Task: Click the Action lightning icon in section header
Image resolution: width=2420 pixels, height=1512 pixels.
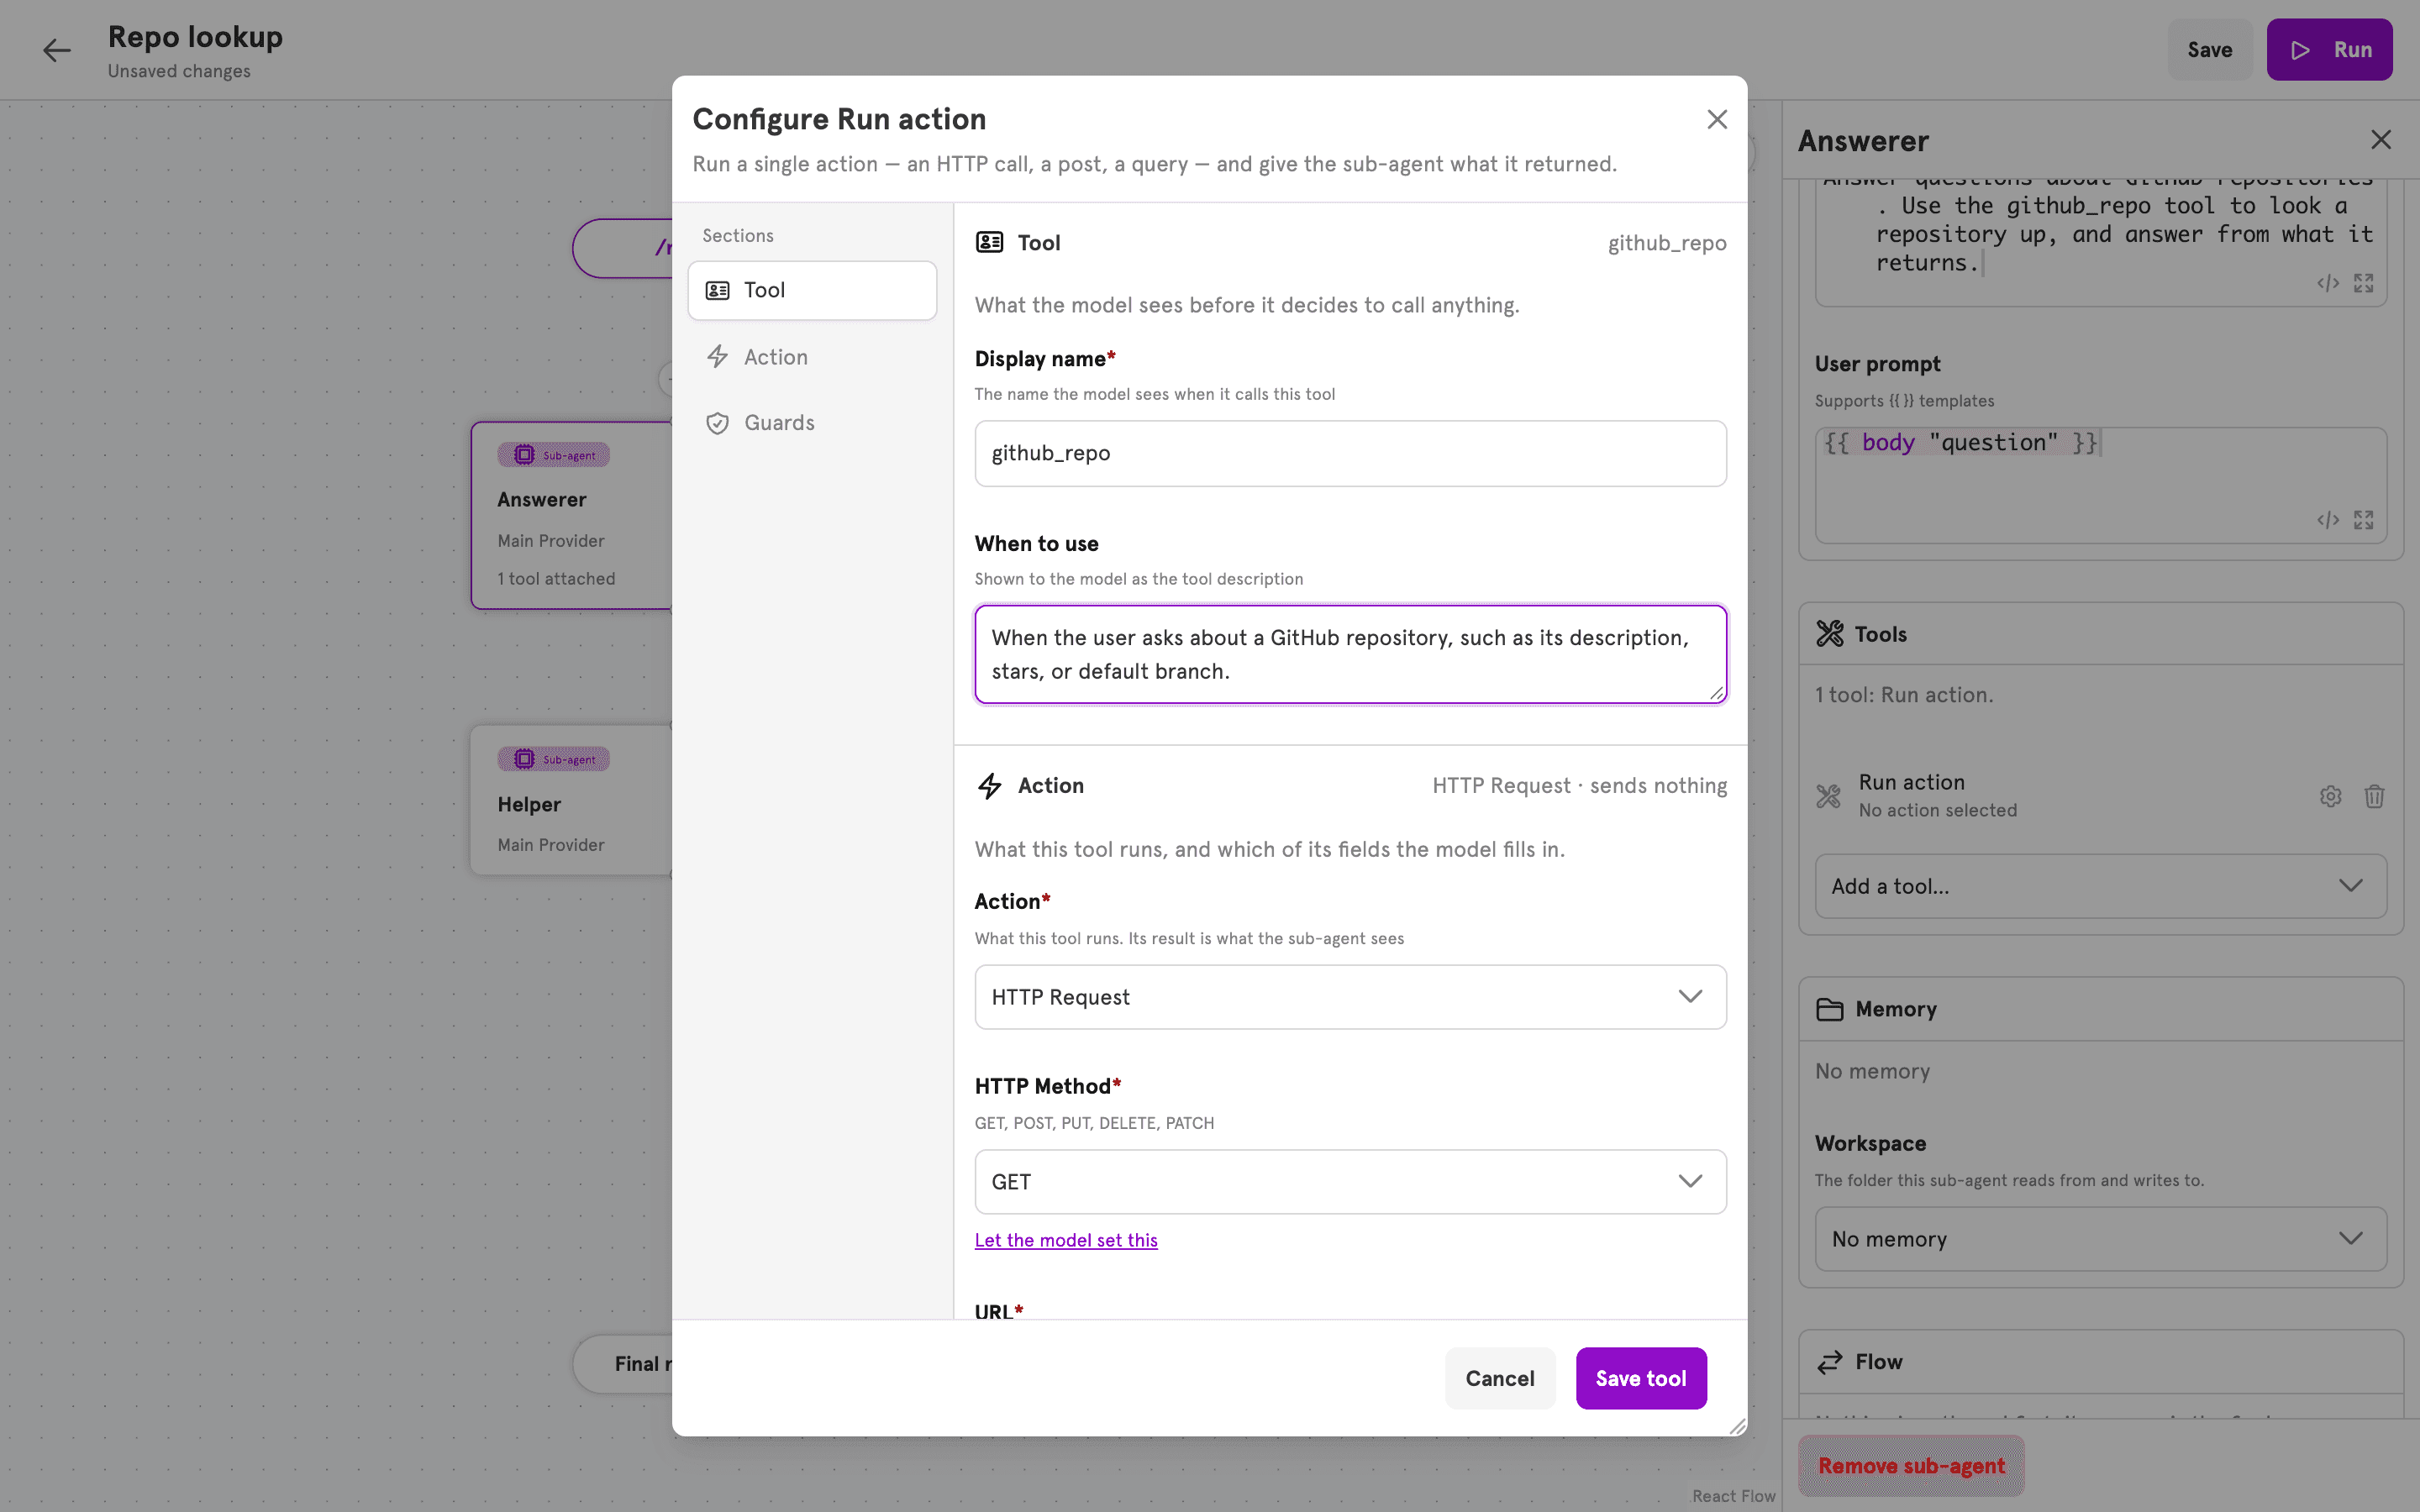Action: coord(989,786)
